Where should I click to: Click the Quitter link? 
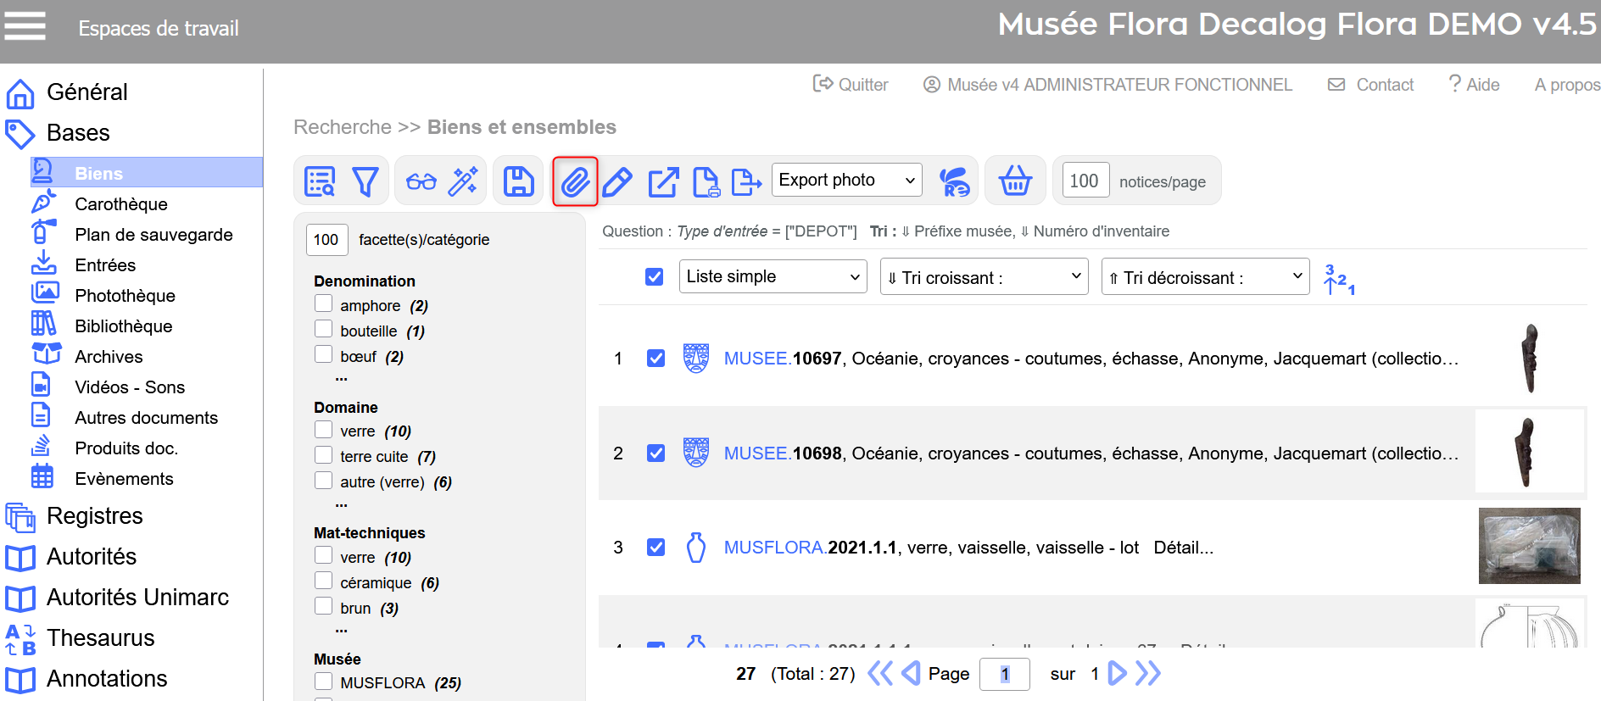(851, 85)
